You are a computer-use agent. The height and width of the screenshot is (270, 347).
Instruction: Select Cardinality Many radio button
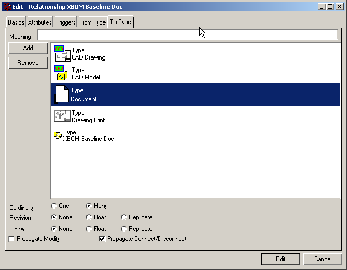coord(89,206)
